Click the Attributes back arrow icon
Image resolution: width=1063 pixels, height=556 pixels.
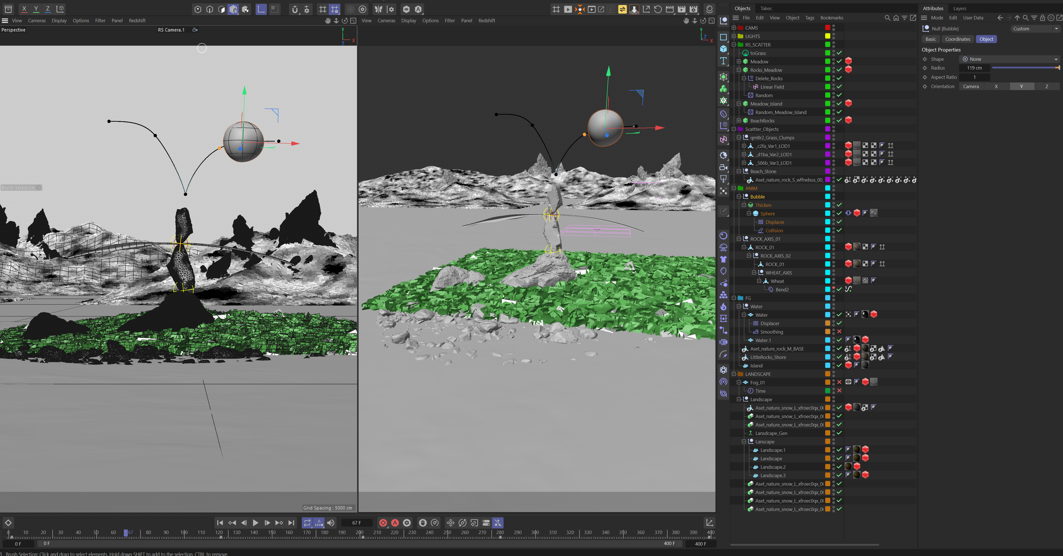[x=1000, y=18]
